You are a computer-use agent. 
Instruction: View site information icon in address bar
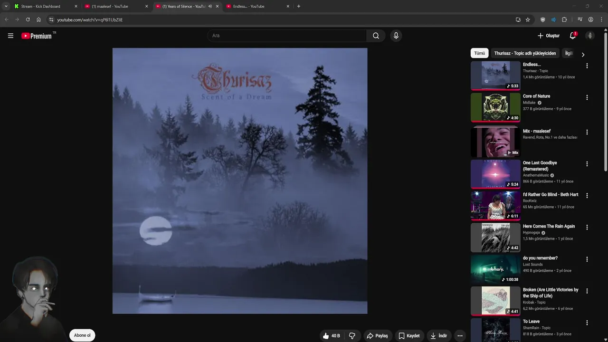coord(51,19)
